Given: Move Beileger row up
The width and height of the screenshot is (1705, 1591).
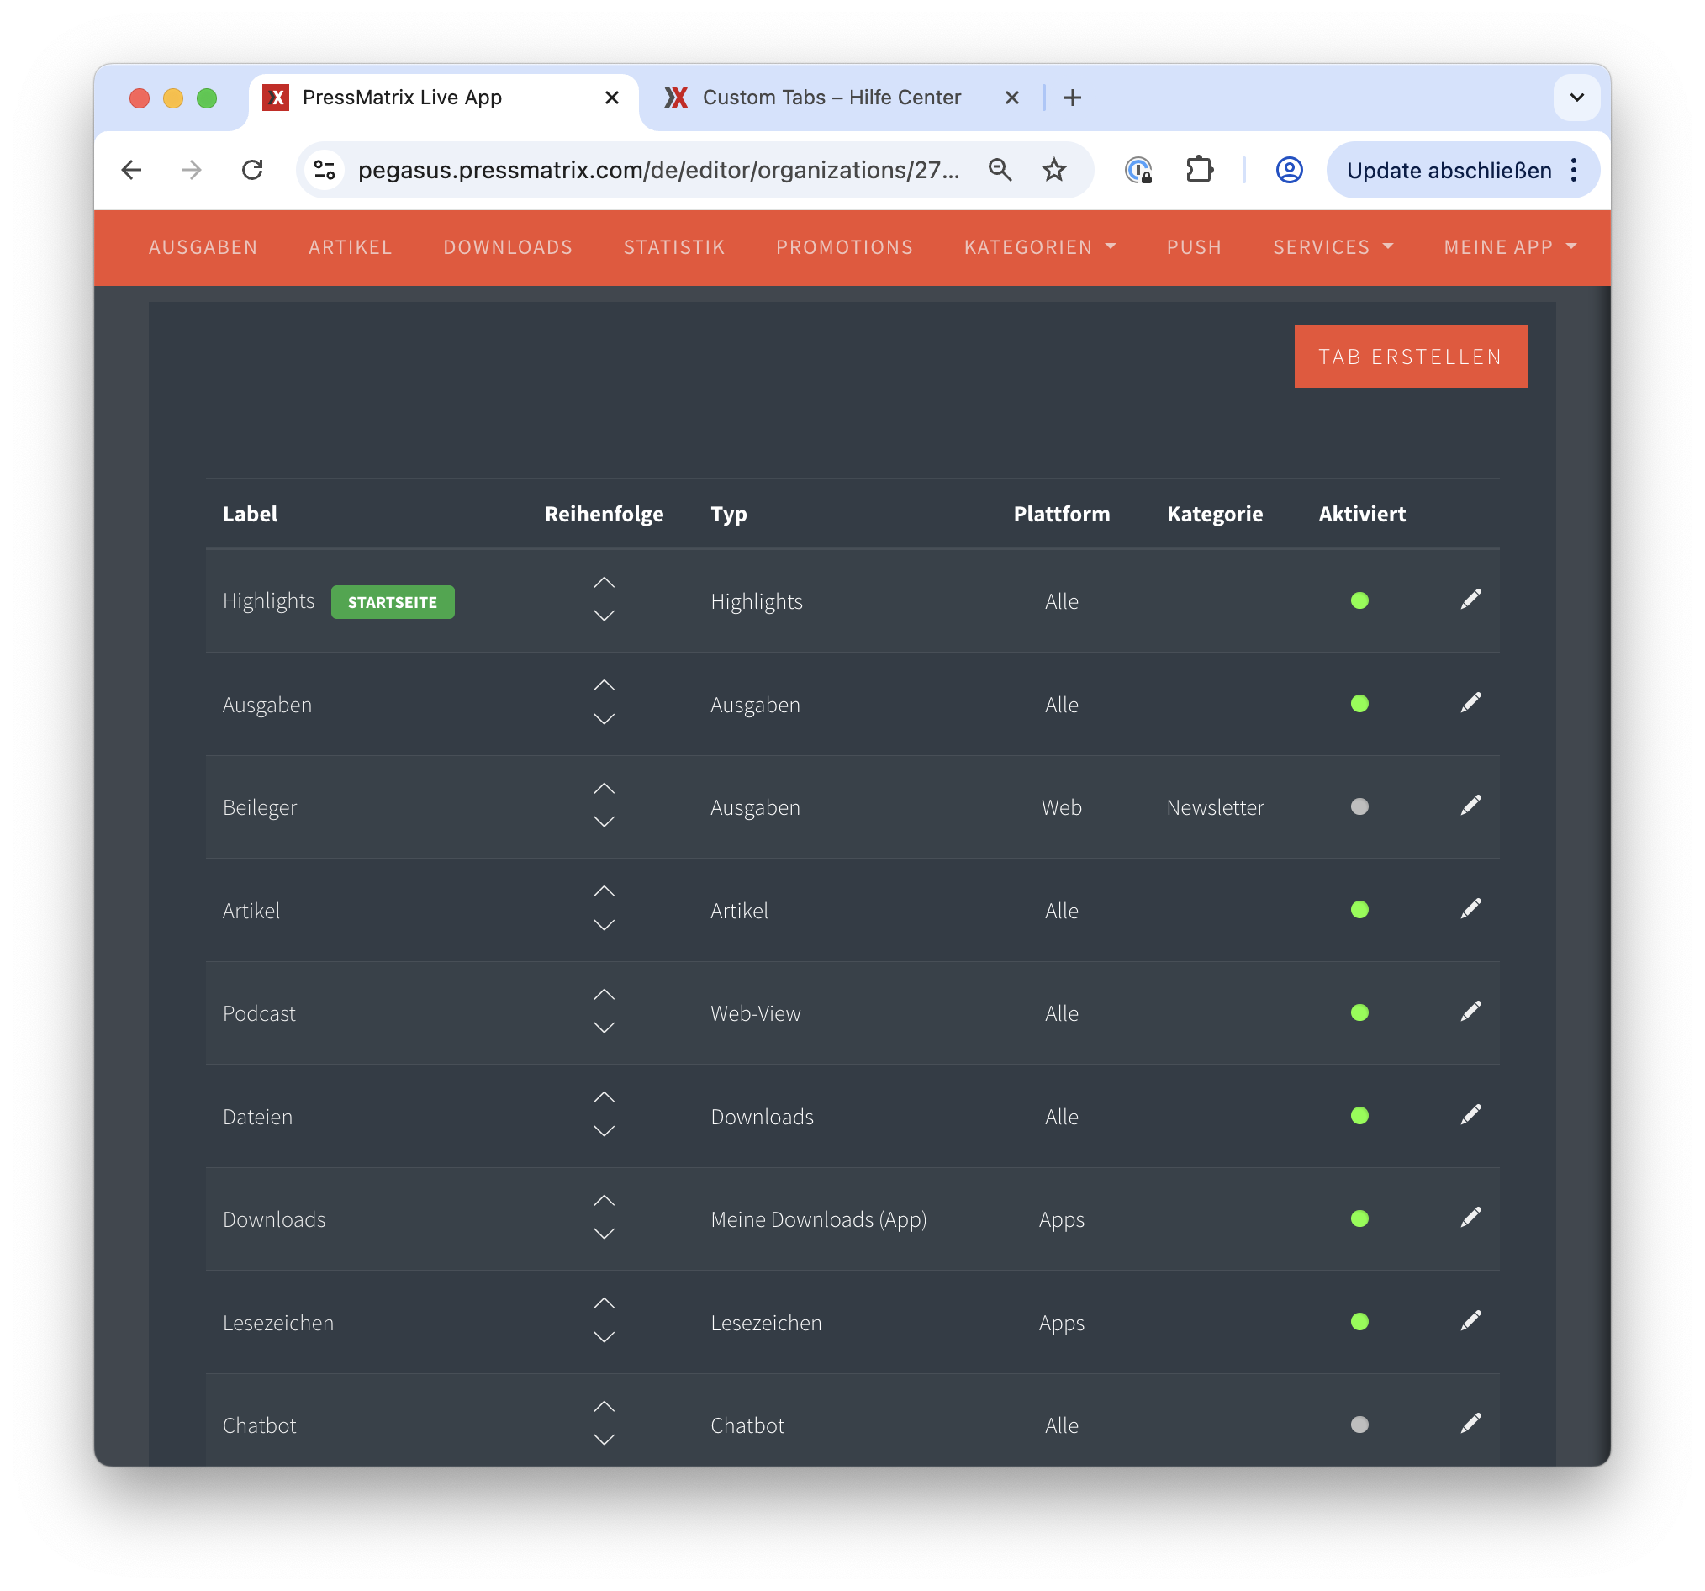Looking at the screenshot, I should click(x=604, y=788).
